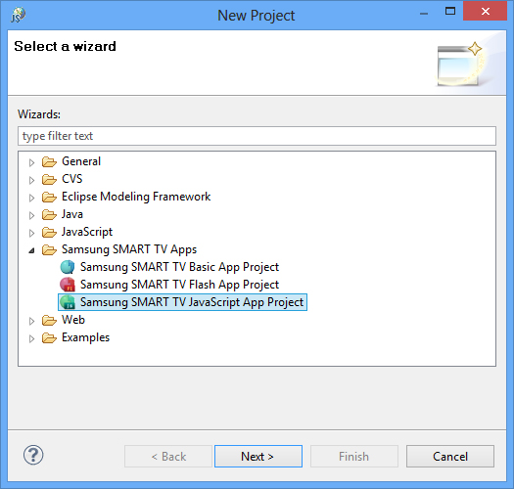Click the disabled Finish button
Screen dimensions: 514x489
(354, 457)
